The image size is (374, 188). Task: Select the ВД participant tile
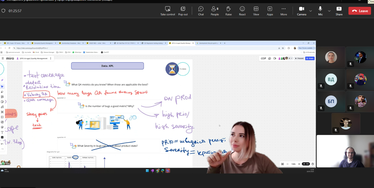[x=331, y=79]
